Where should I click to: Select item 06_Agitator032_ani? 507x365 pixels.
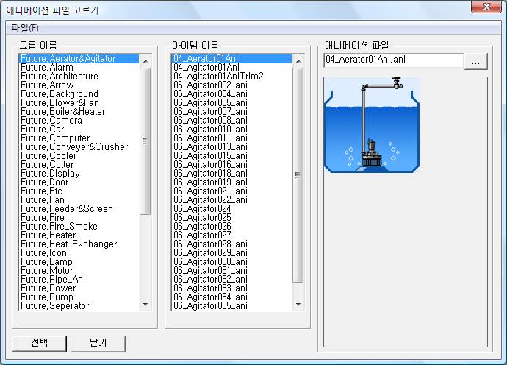tap(232, 280)
